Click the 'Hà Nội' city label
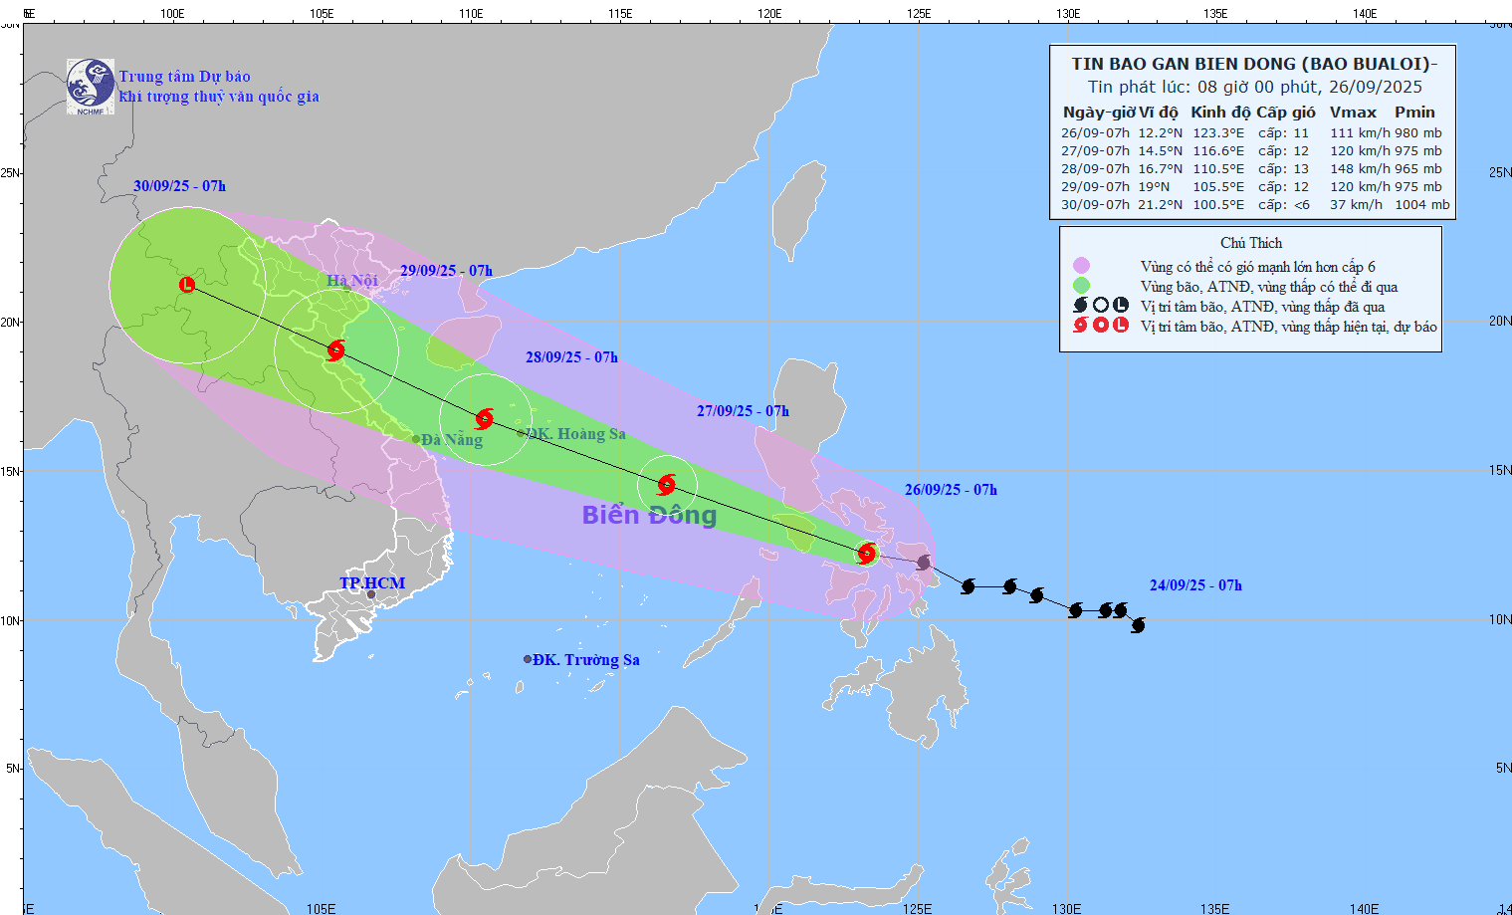Image resolution: width=1512 pixels, height=915 pixels. point(353,280)
